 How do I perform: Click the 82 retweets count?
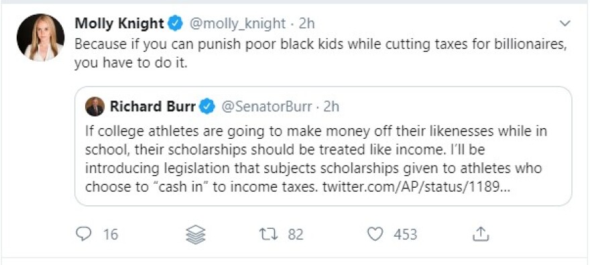pyautogui.click(x=296, y=234)
